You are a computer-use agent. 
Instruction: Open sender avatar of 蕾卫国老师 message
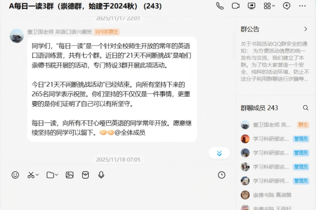(17, 36)
